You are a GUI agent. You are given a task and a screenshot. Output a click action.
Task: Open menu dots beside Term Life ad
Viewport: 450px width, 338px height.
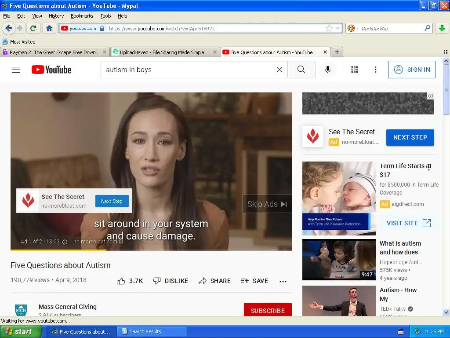429,167
